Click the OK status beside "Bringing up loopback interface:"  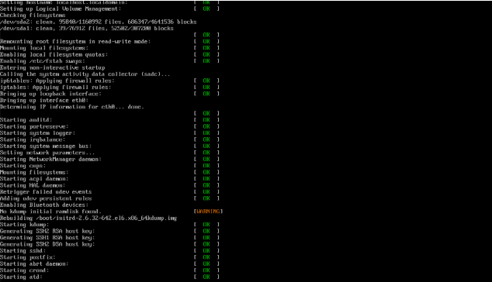point(206,94)
